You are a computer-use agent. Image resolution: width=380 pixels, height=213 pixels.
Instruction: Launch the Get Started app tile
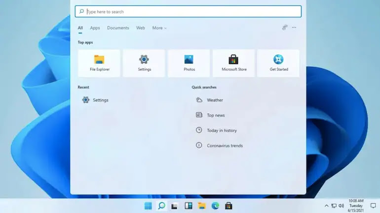(278, 63)
